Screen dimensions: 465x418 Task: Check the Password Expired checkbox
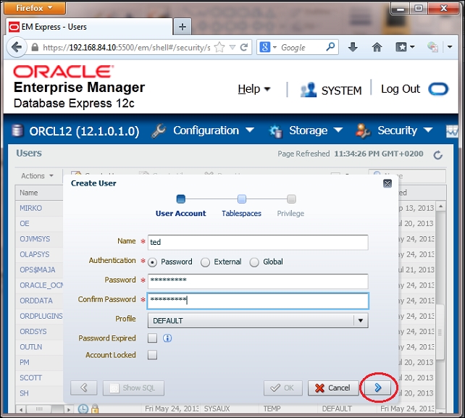click(152, 338)
